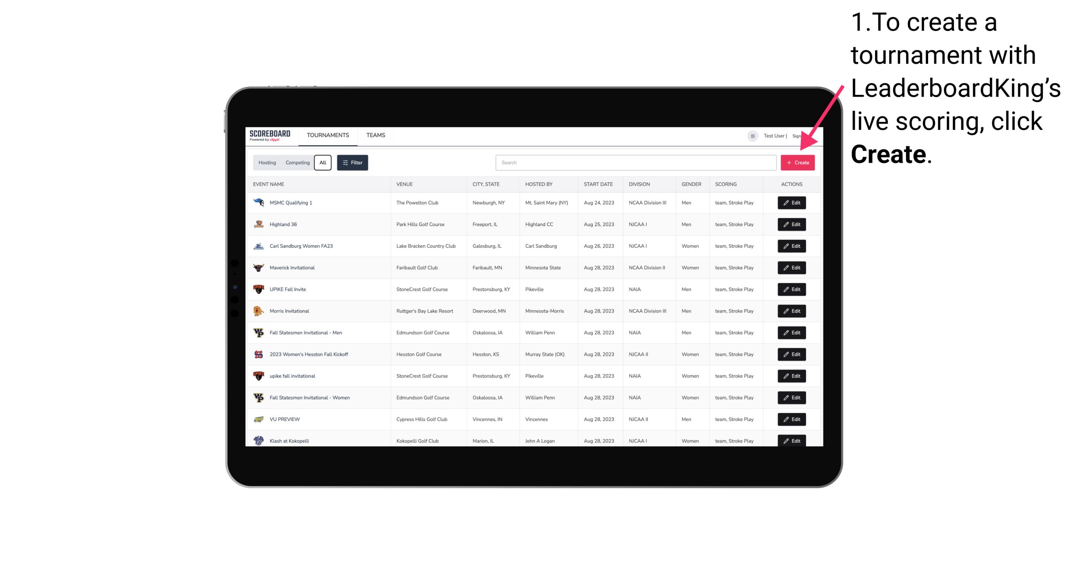
Task: Click the Create button to start tournament
Action: point(797,163)
